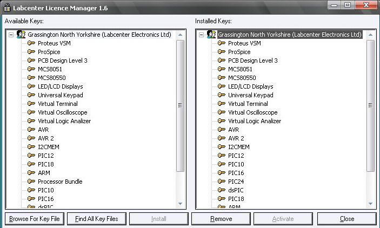Click key icon beside I2CMEM in Available Keys
This screenshot has height=228, width=380.
click(x=31, y=147)
